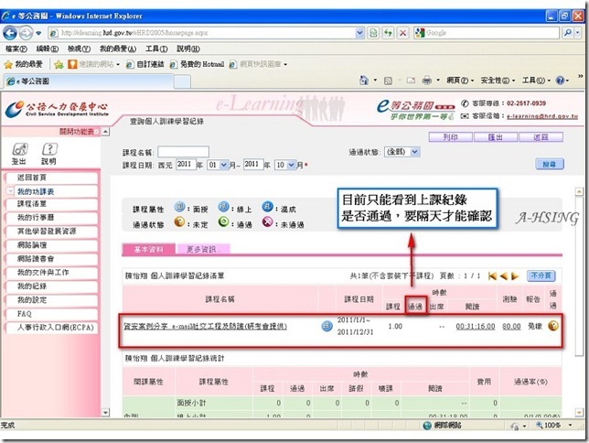
Task: Click the 網路論壇 sidebar item
Action: tap(52, 245)
